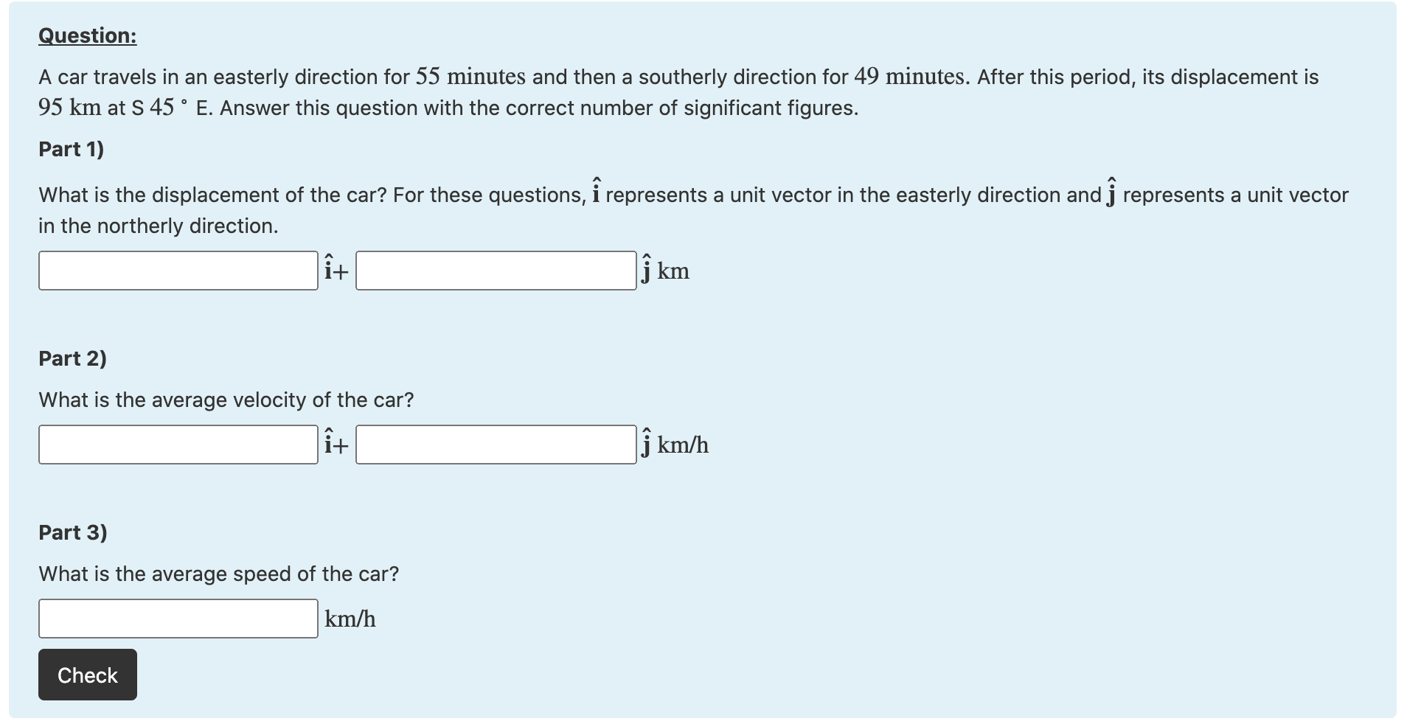The image size is (1407, 724).
Task: Select the i-component velocity field in Part 2
Action: 178,444
